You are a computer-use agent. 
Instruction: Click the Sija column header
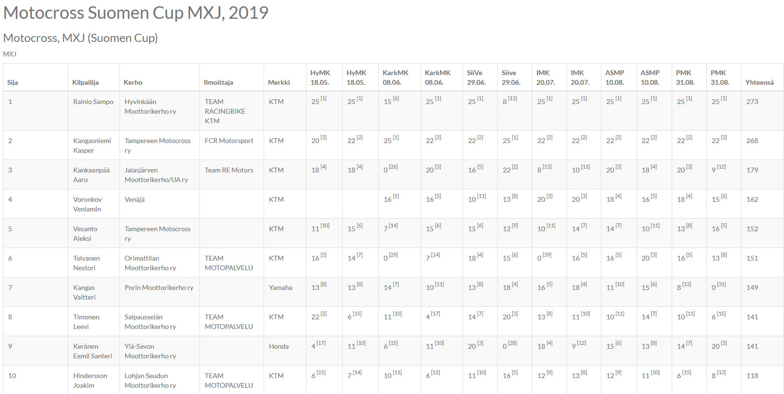click(x=13, y=82)
